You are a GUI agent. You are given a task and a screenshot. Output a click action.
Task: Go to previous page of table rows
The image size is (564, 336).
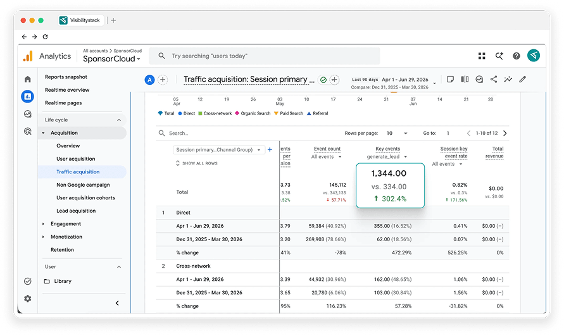468,133
